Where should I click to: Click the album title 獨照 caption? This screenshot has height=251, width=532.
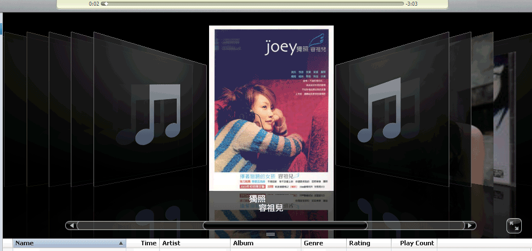(x=257, y=199)
